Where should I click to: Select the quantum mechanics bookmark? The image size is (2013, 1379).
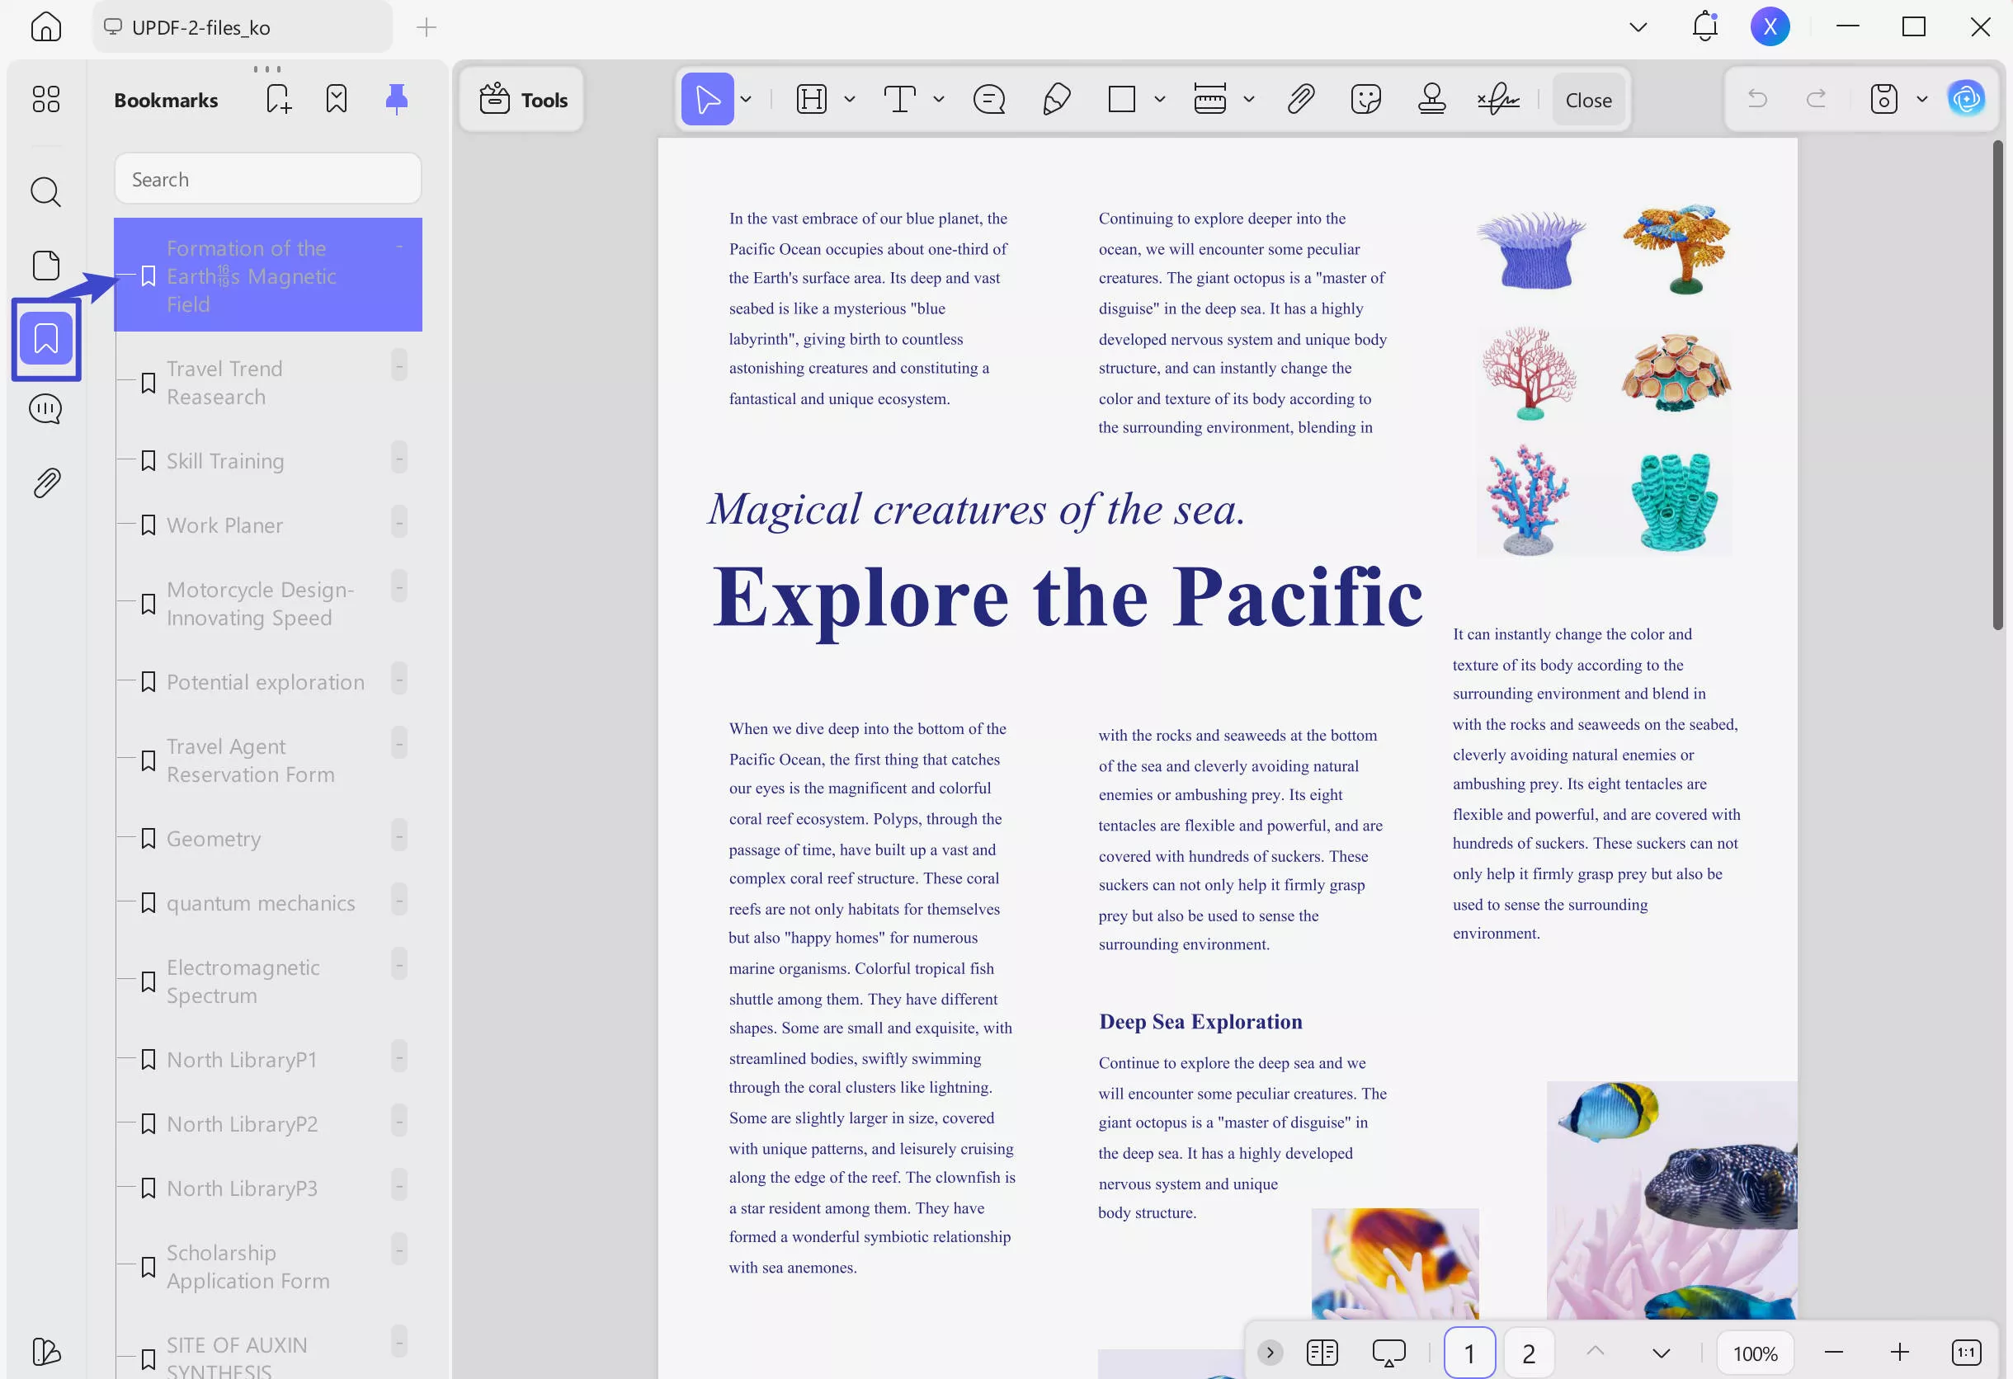[x=267, y=903]
